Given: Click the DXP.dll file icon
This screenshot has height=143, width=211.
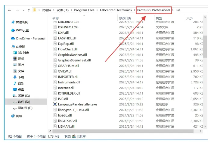Looking at the screenshot, I should pyautogui.click(x=55, y=33).
